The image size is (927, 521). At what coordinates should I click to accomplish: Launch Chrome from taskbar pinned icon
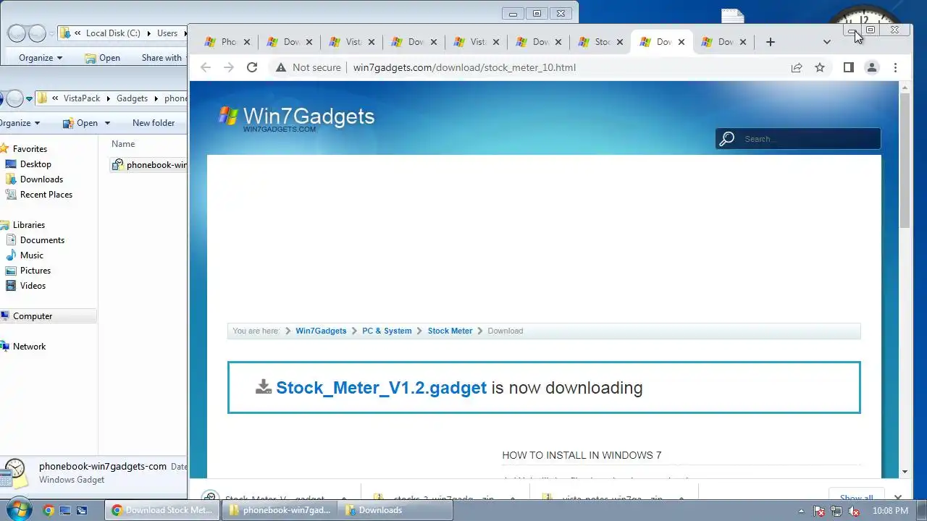[49, 510]
